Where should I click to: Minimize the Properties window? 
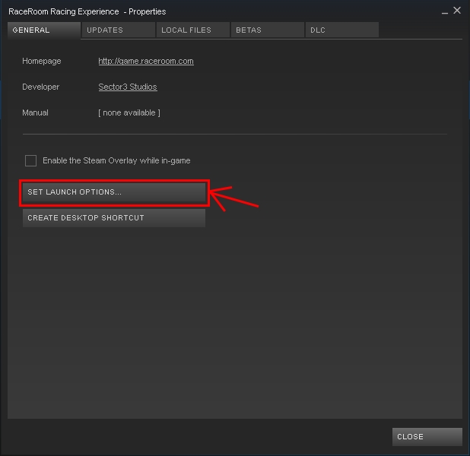tap(443, 11)
